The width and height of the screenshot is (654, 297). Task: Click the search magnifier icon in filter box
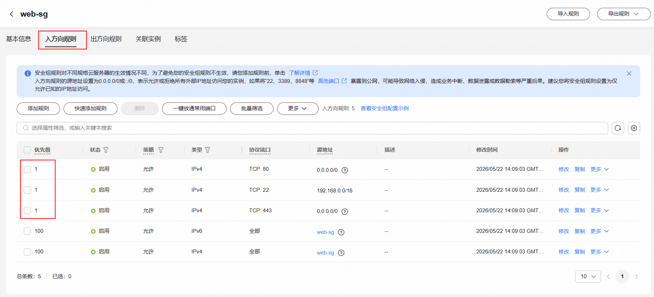26,128
